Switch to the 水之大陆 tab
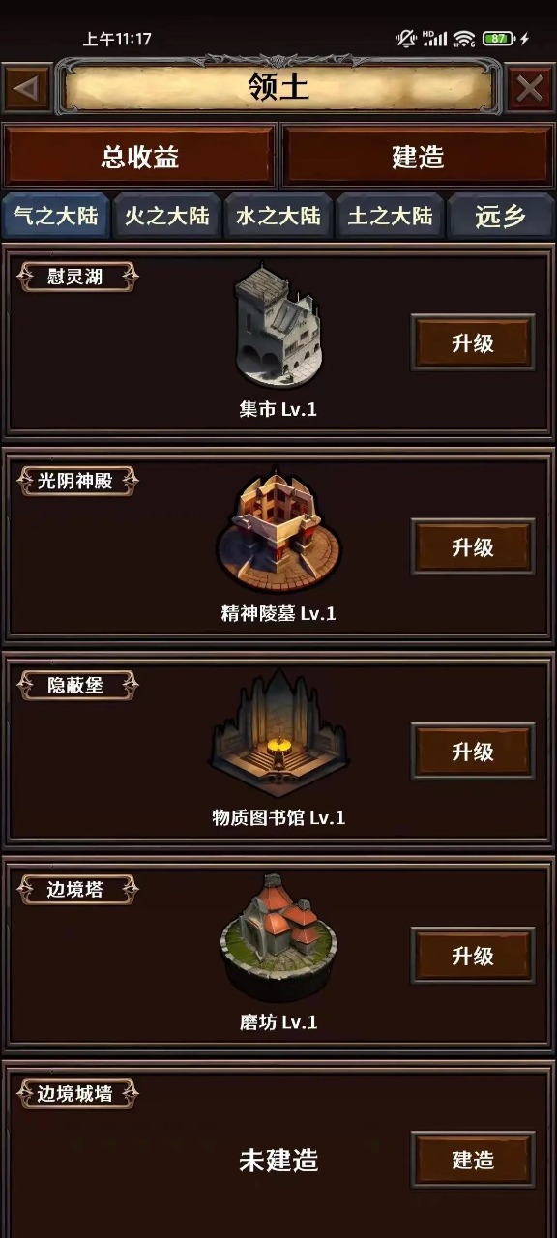This screenshot has width=557, height=1238. (x=278, y=216)
